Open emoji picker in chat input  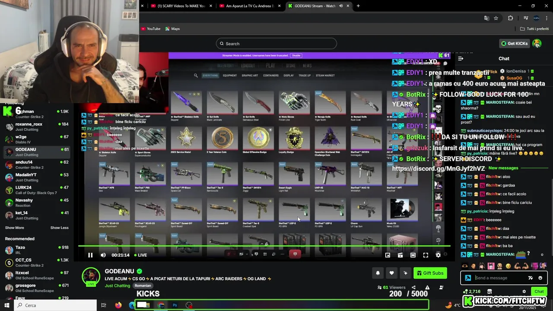pyautogui.click(x=540, y=278)
